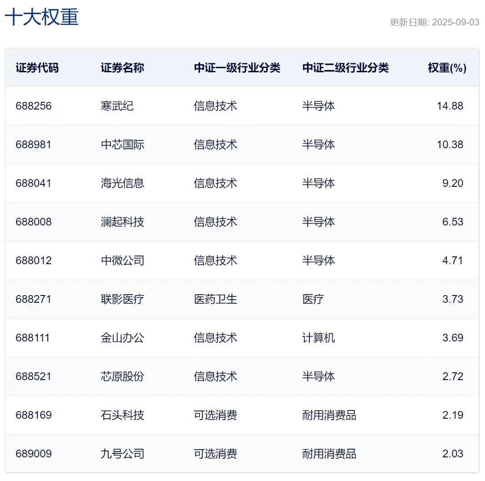Select security code 688008

click(x=34, y=222)
